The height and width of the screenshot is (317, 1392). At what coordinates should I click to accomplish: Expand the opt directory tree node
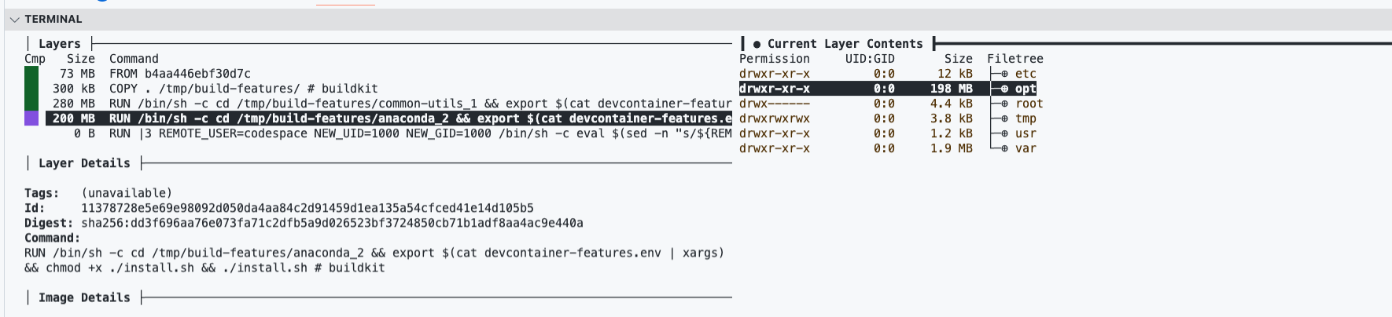tap(1004, 89)
